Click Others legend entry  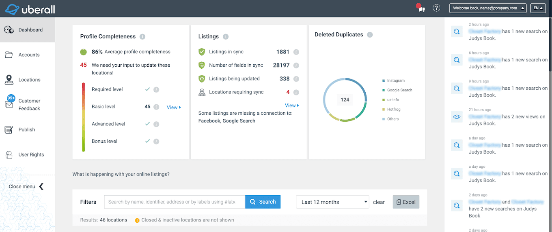click(x=390, y=119)
